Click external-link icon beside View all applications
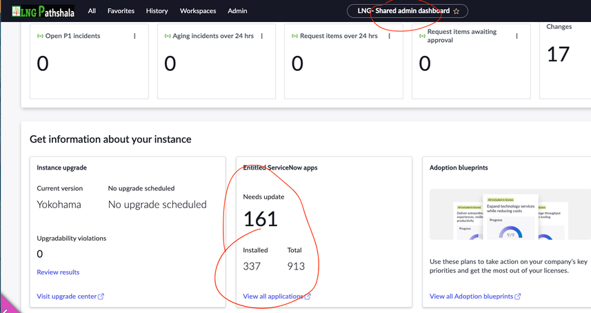 (x=308, y=296)
